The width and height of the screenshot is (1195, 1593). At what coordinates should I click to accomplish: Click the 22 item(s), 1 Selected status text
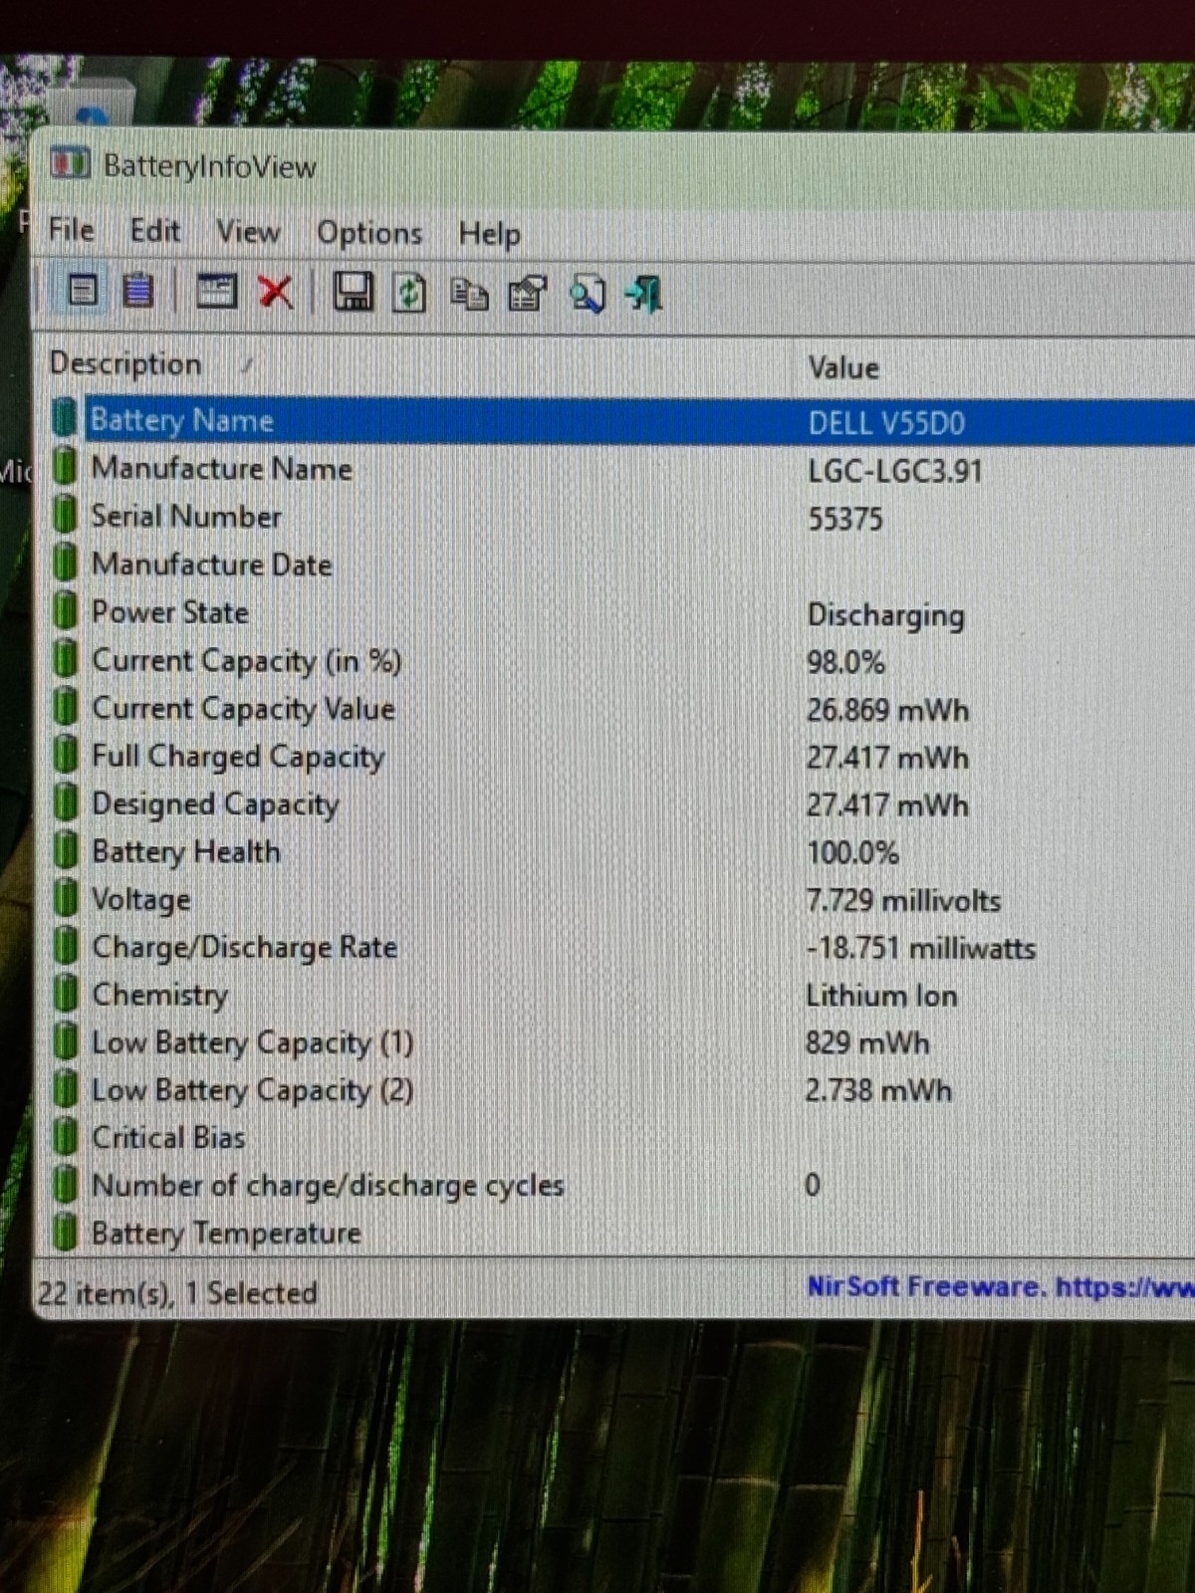tap(177, 1293)
